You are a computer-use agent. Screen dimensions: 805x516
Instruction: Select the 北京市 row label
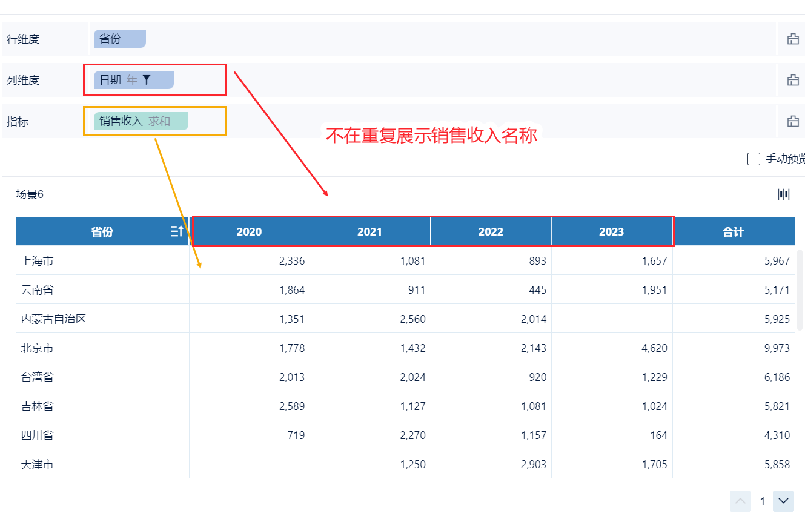[38, 348]
